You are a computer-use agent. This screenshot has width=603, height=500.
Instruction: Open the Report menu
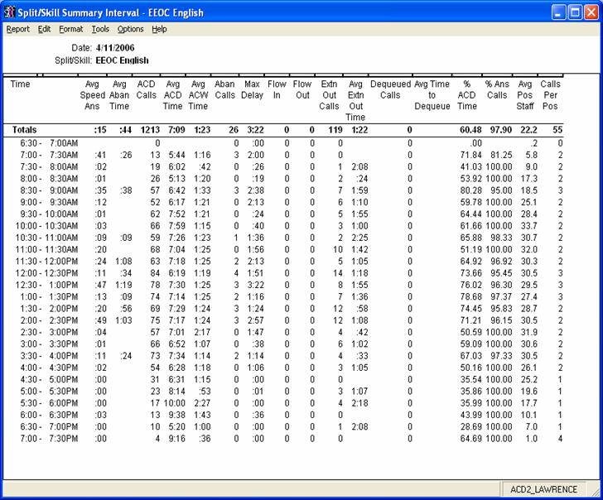pyautogui.click(x=17, y=29)
